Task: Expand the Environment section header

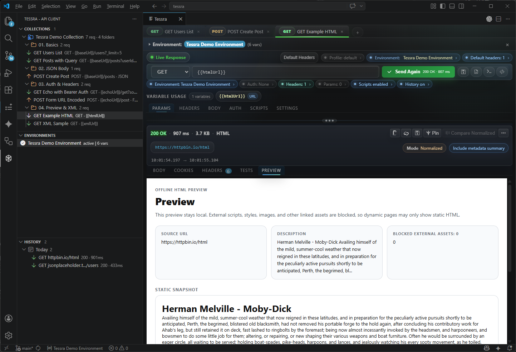Action: click(149, 45)
